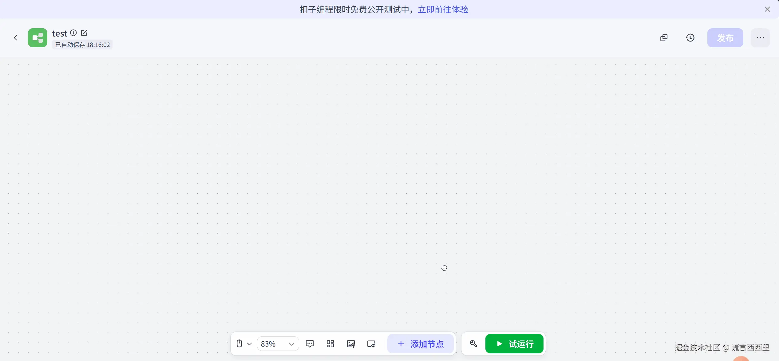Viewport: 779px width, 361px height.
Task: Toggle the minimap navigator icon
Action: [x=371, y=344]
